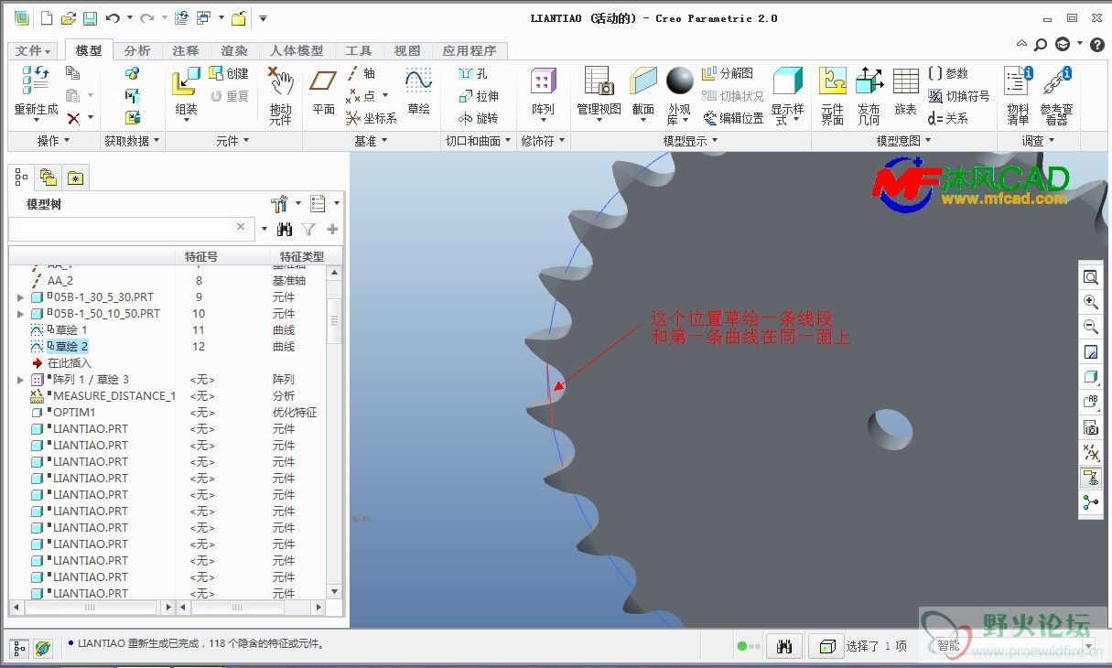
Task: Expand the 基准 (Datum) group dropdown
Action: click(371, 141)
